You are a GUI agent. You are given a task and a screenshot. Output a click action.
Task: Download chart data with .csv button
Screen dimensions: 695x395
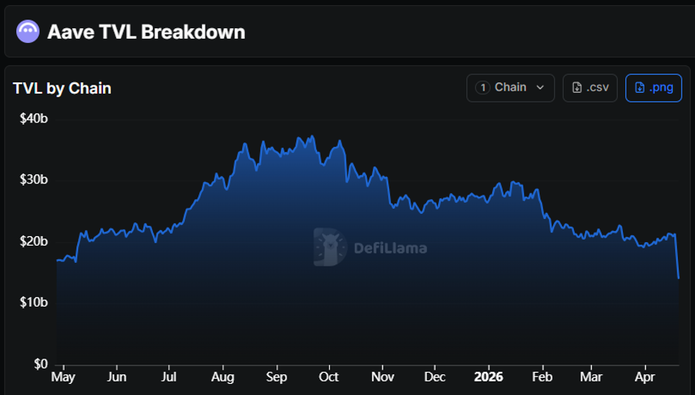click(590, 88)
